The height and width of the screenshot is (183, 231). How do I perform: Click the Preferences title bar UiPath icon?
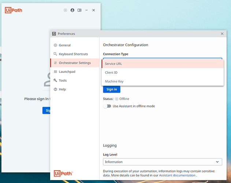click(54, 34)
